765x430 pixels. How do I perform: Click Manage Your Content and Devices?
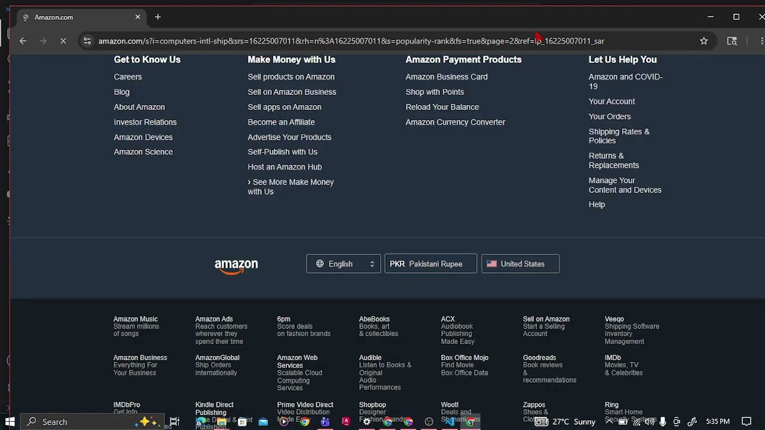coord(625,185)
